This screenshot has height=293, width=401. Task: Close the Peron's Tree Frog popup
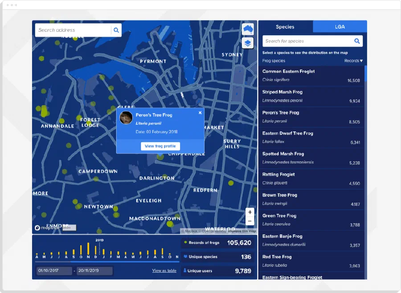pyautogui.click(x=200, y=113)
